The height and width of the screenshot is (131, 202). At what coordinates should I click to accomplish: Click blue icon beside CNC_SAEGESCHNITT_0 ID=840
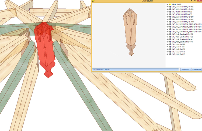[x=170, y=17]
